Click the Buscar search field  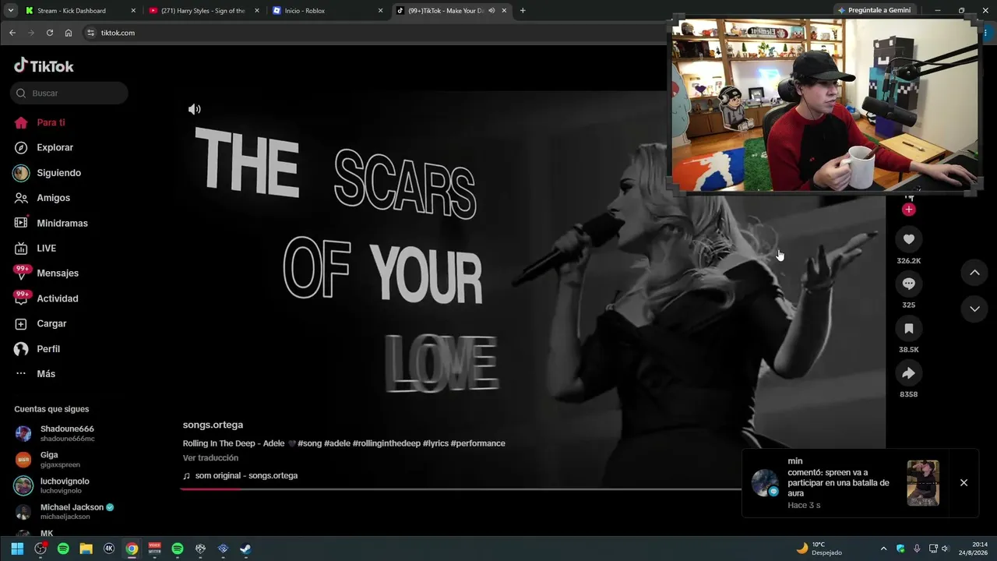tap(69, 93)
